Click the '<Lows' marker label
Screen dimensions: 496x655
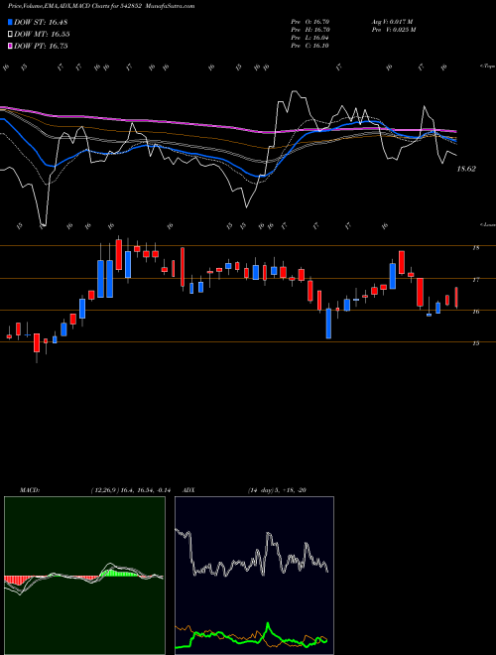click(487, 224)
